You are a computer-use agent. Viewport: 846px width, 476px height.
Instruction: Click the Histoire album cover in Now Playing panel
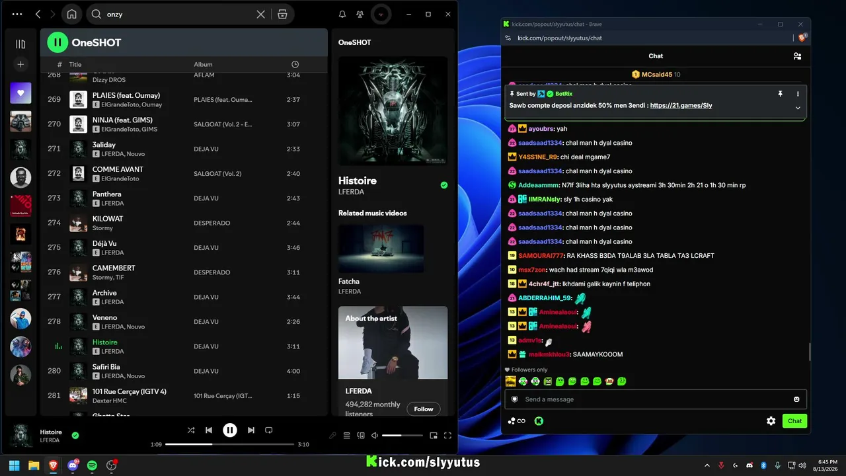click(393, 110)
